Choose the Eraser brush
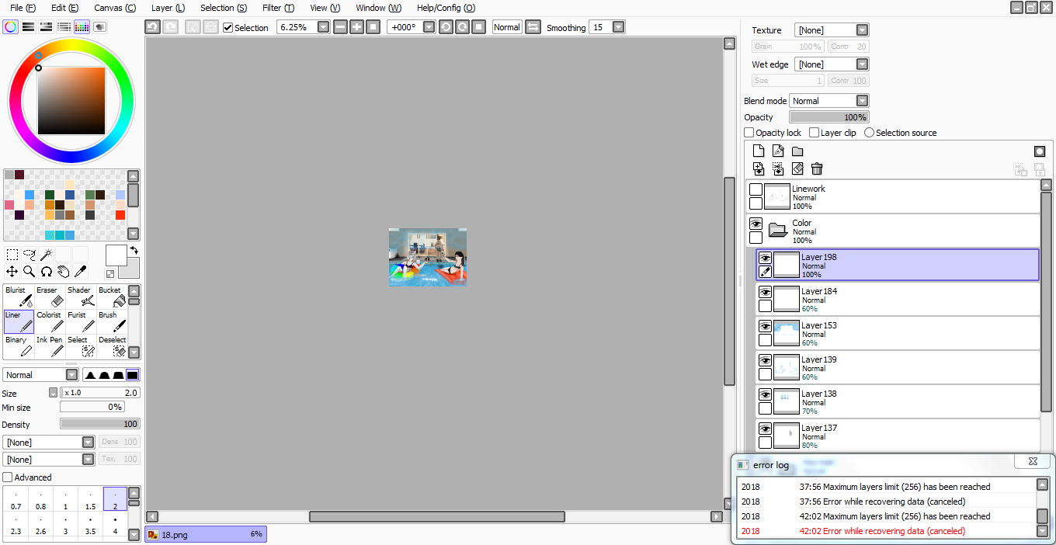Screen dimensions: 1056x545 point(50,297)
